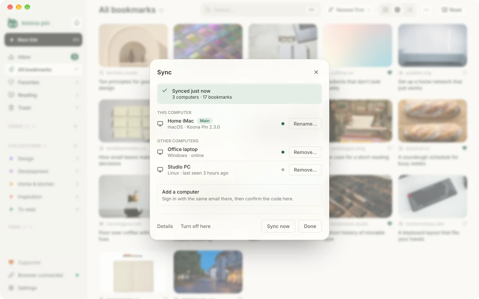Click the 'OTHER COMPUTERS' section label

178,141
